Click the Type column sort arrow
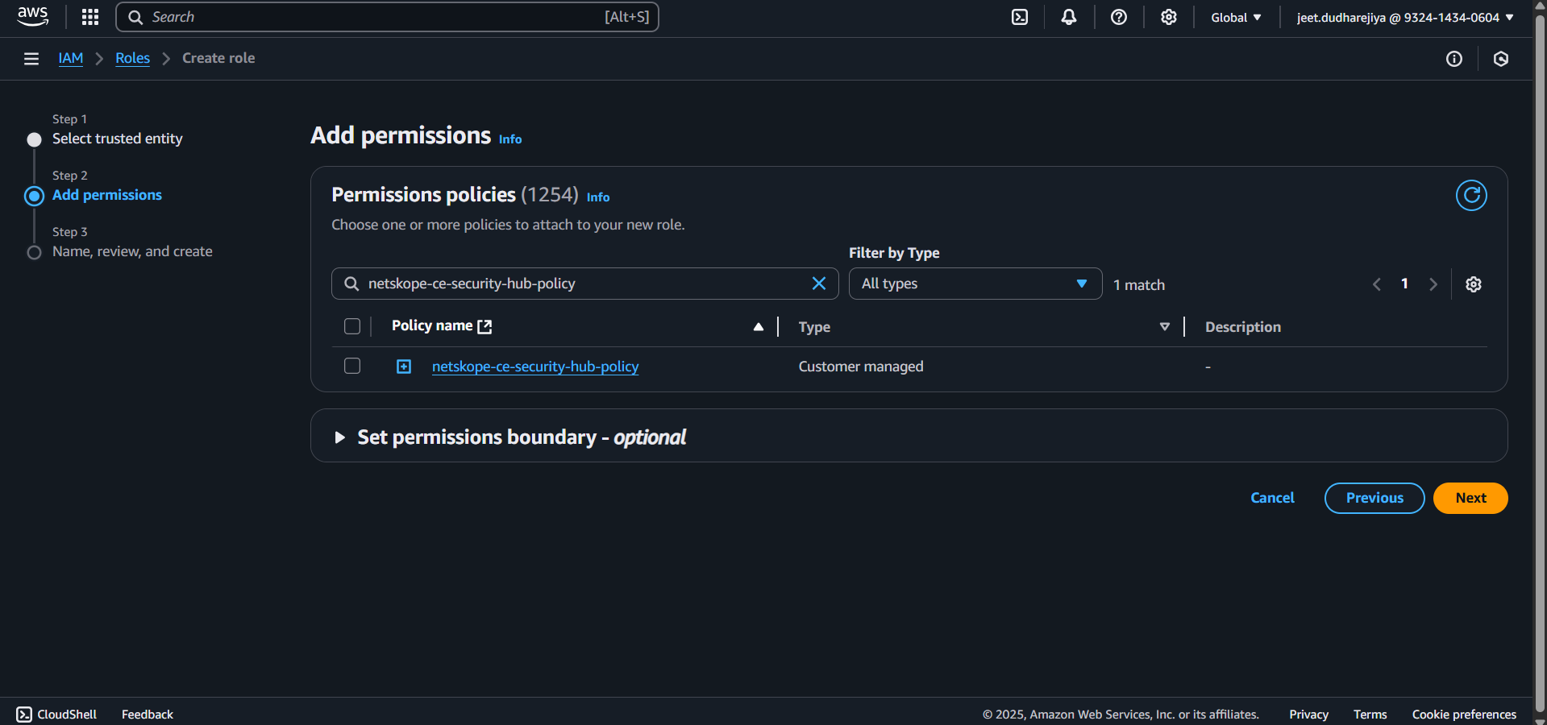The width and height of the screenshot is (1547, 725). pos(1165,326)
